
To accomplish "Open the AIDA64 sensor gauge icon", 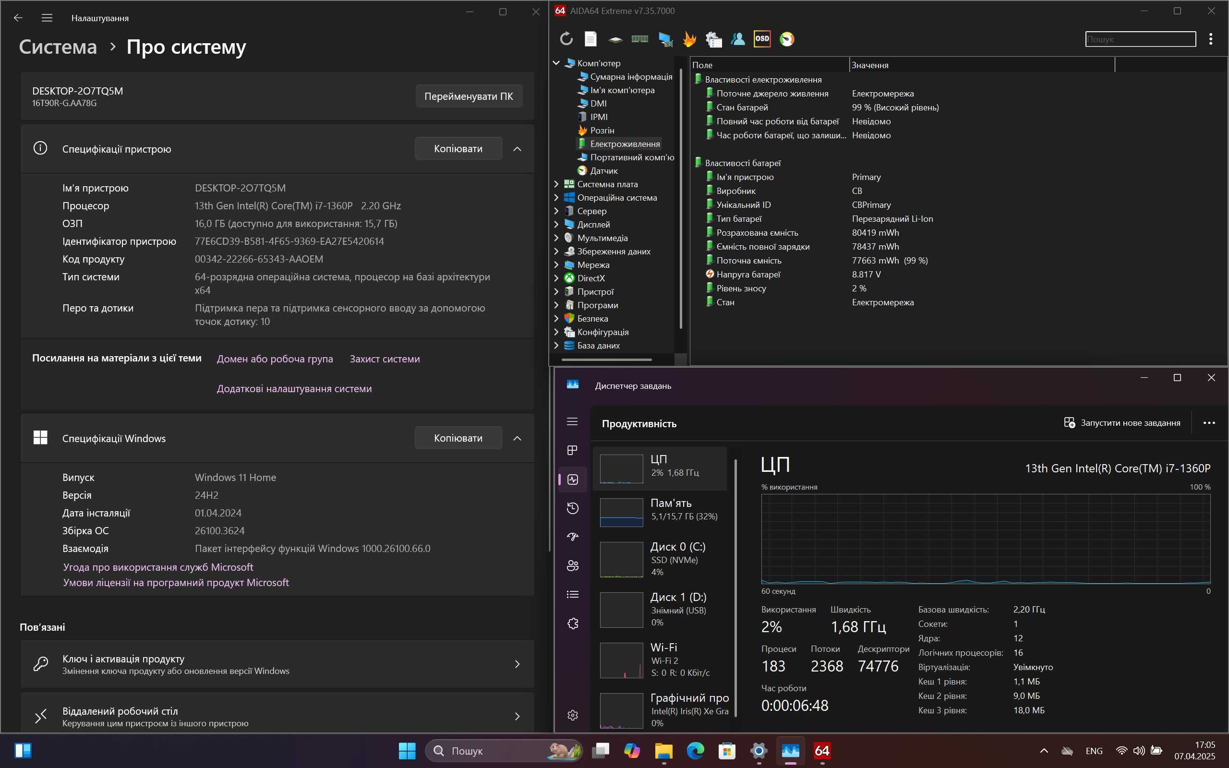I will [x=787, y=39].
